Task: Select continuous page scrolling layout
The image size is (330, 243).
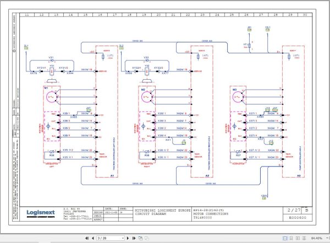Action: (x=291, y=238)
